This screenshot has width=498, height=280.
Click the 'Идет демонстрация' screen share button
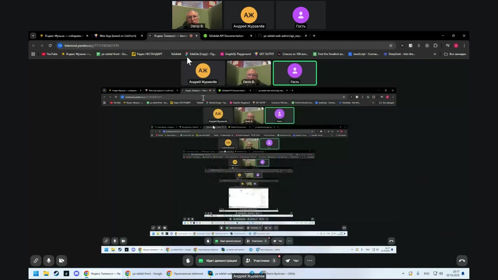217,261
